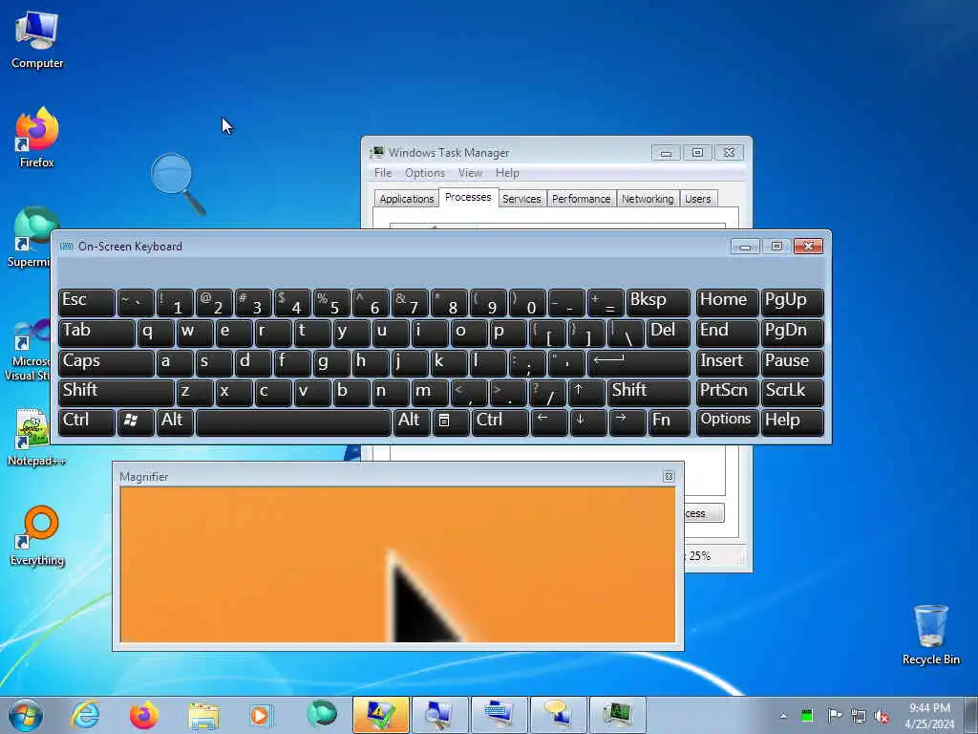The height and width of the screenshot is (734, 978).
Task: Open the Computer desktop icon
Action: (37, 39)
